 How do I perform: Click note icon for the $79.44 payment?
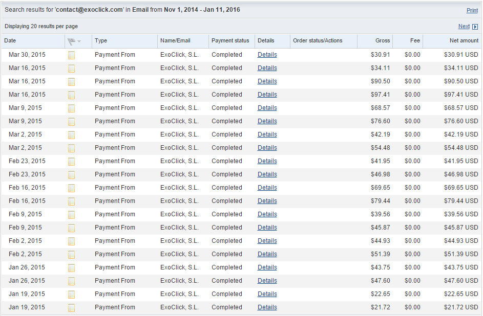[x=72, y=201]
